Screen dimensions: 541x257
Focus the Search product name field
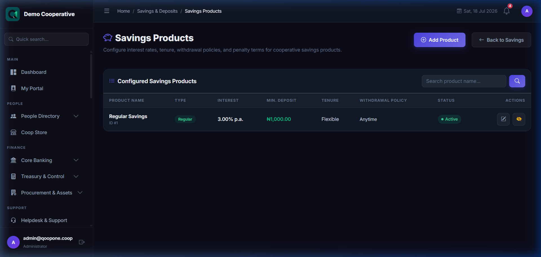pos(464,81)
